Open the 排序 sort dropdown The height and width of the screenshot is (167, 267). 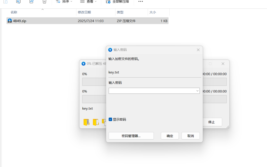[x=64, y=2]
